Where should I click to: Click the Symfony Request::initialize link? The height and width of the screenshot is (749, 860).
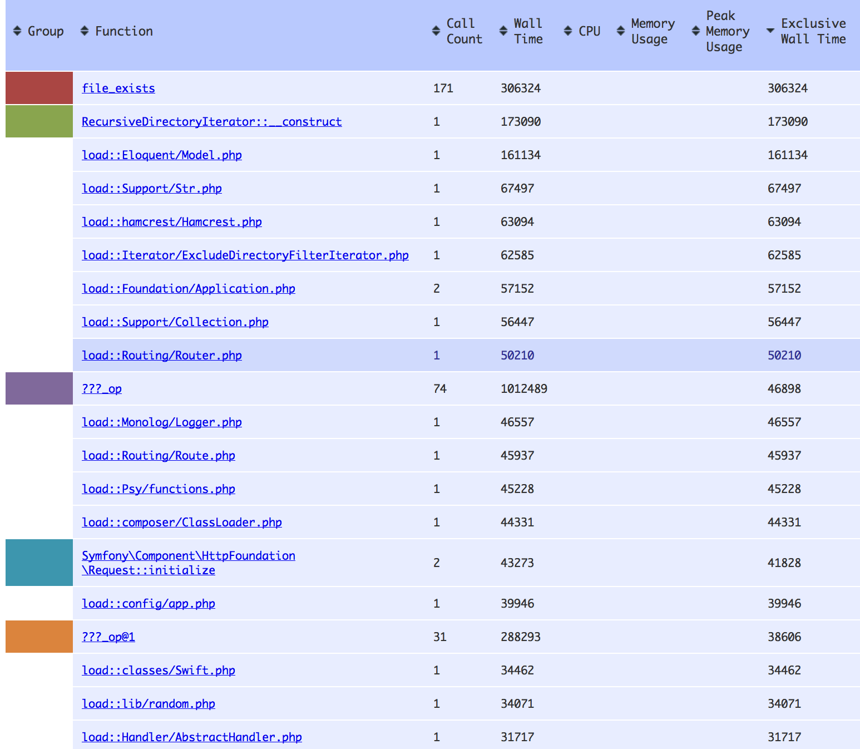(188, 563)
